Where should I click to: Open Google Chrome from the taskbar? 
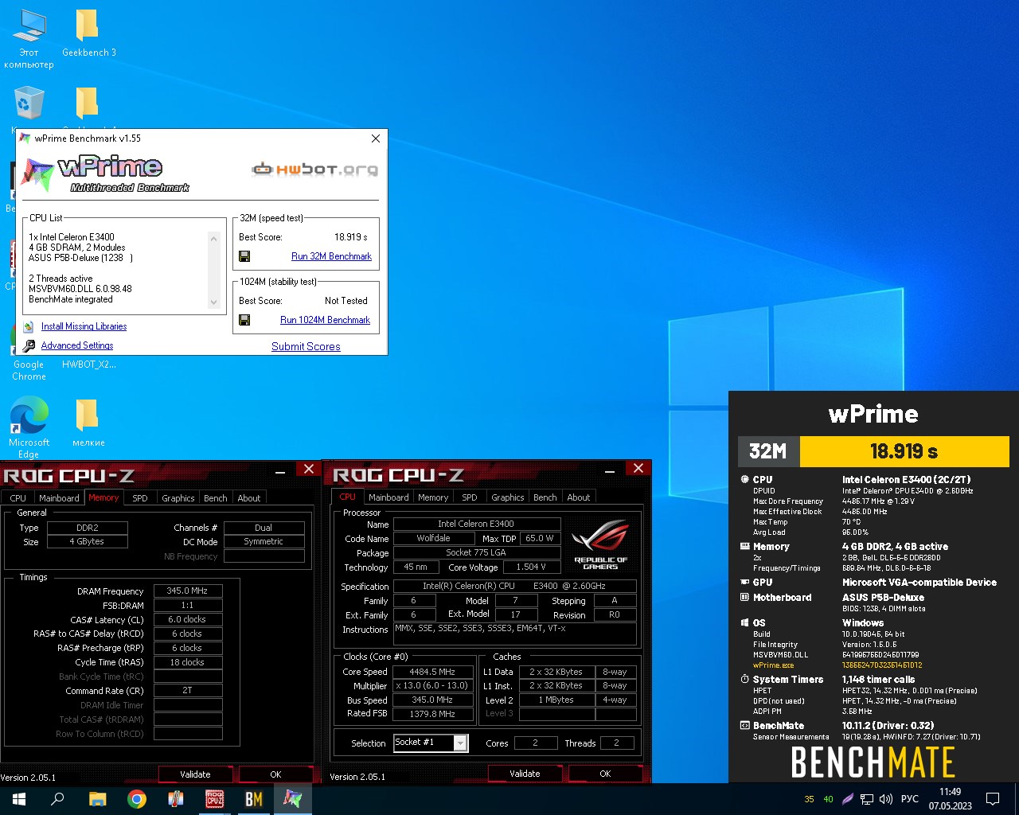click(x=136, y=799)
